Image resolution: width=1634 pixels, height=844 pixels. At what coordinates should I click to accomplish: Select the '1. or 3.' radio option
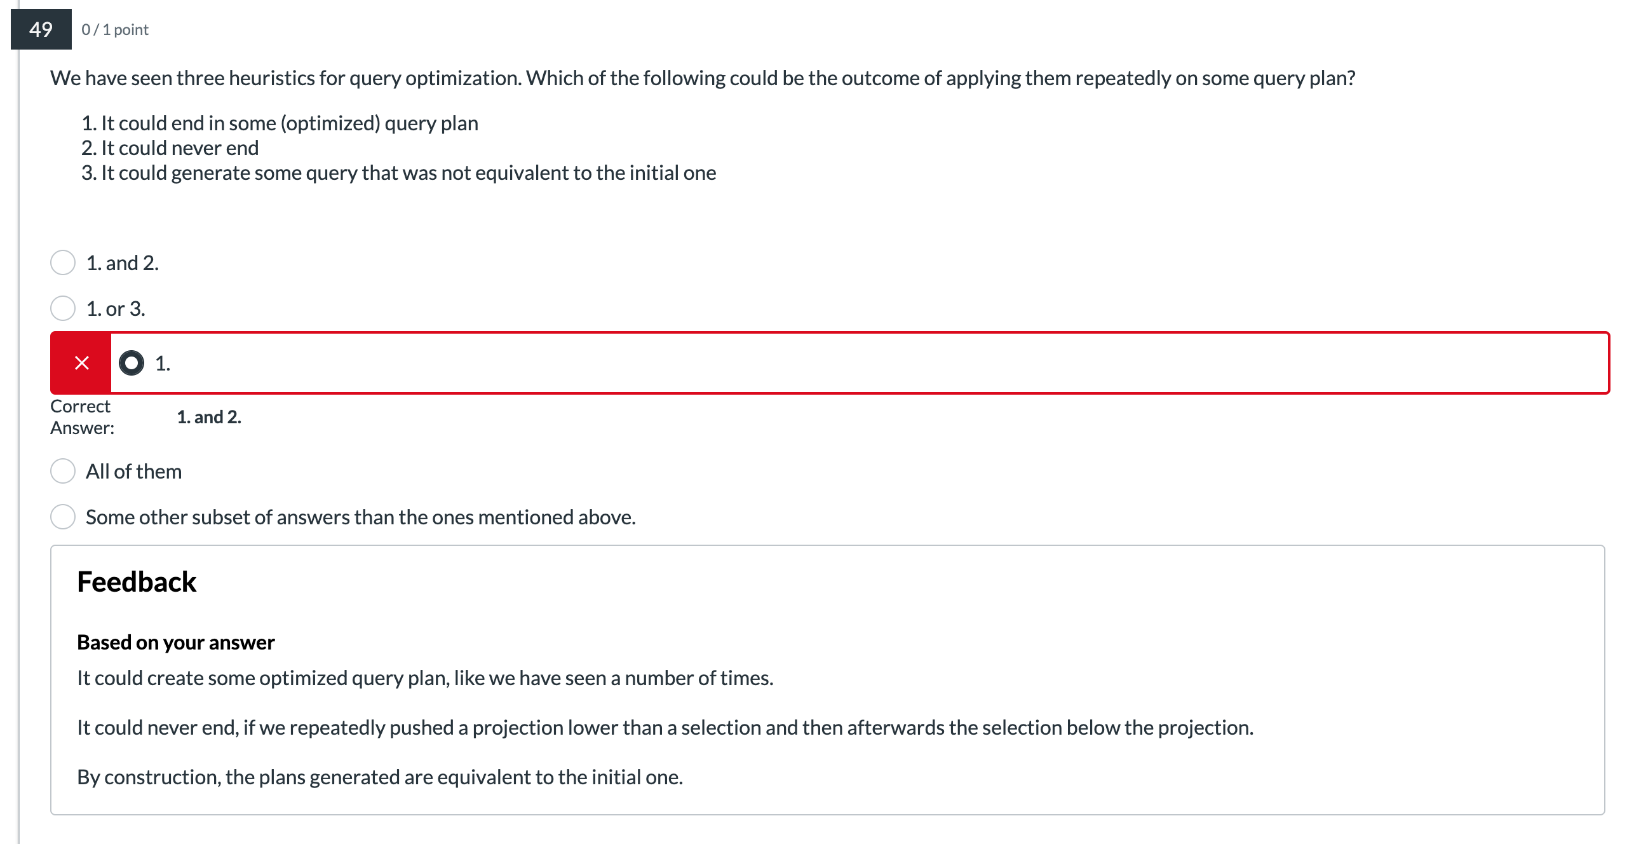click(x=63, y=308)
